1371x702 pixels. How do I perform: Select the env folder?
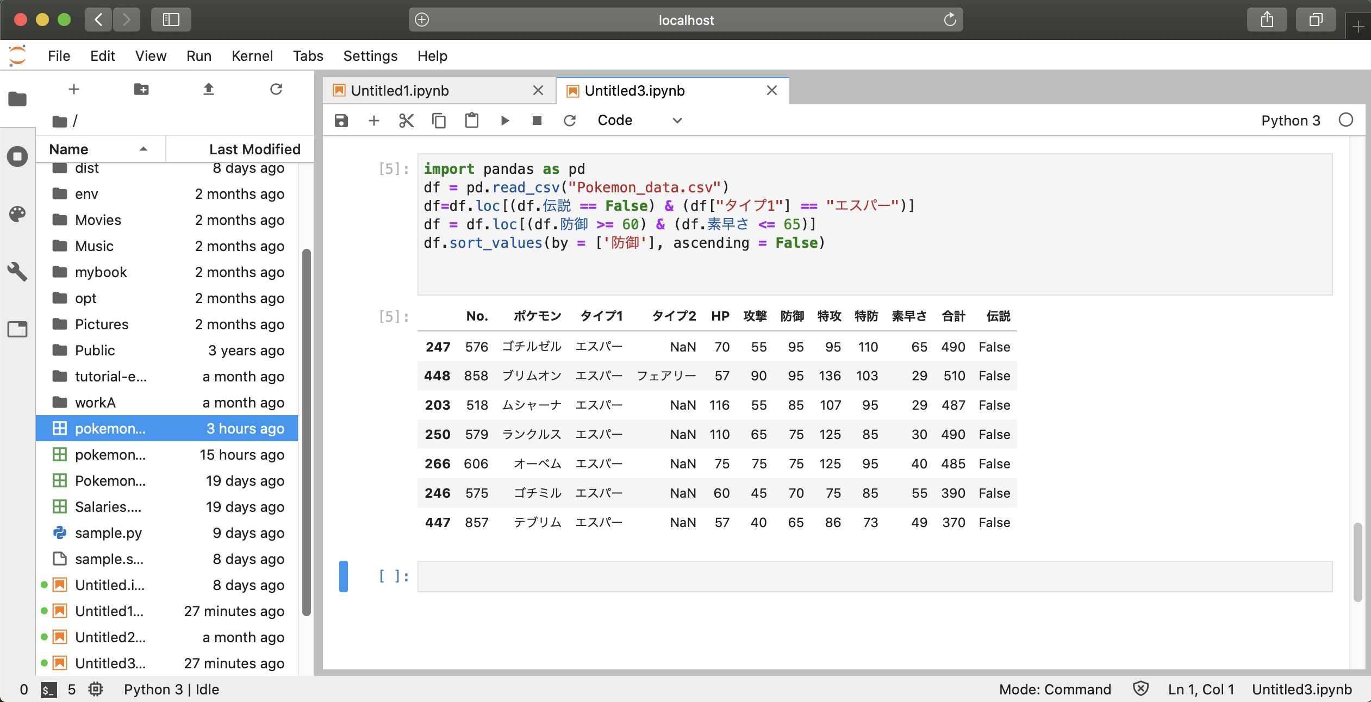[167, 194]
